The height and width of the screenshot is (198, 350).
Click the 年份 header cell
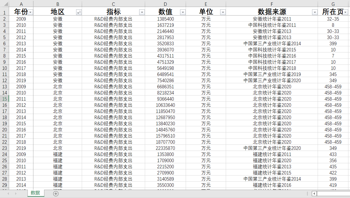point(21,12)
